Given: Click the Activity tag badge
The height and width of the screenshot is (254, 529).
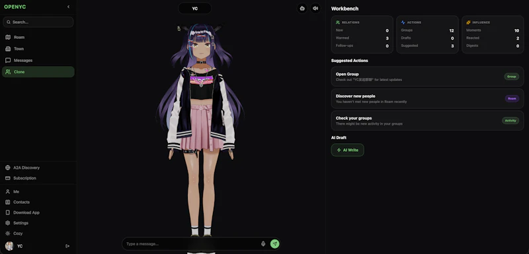Looking at the screenshot, I should pos(510,121).
